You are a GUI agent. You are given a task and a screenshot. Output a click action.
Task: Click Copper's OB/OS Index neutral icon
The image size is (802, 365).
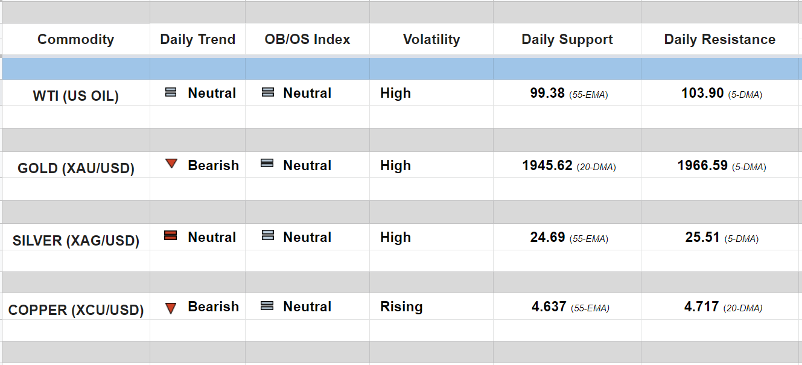coord(267,306)
